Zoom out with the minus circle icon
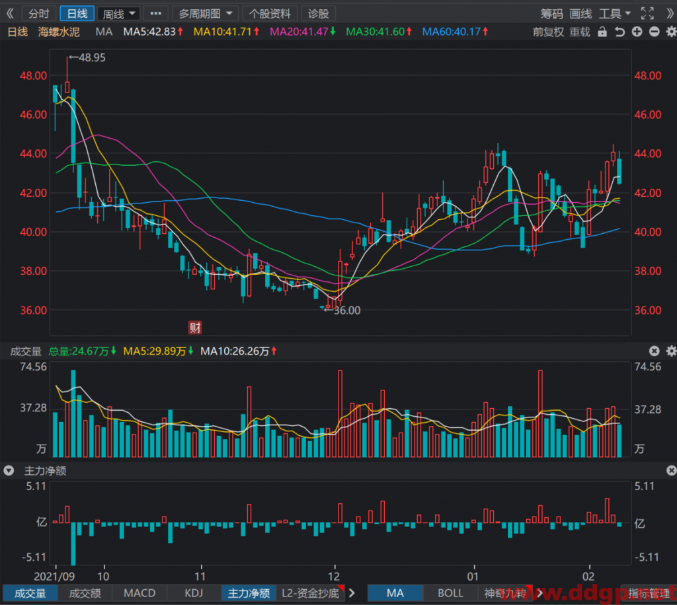Image resolution: width=677 pixels, height=605 pixels. point(654,32)
